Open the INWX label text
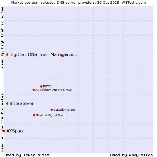This screenshot has width=157, height=157. point(47,86)
